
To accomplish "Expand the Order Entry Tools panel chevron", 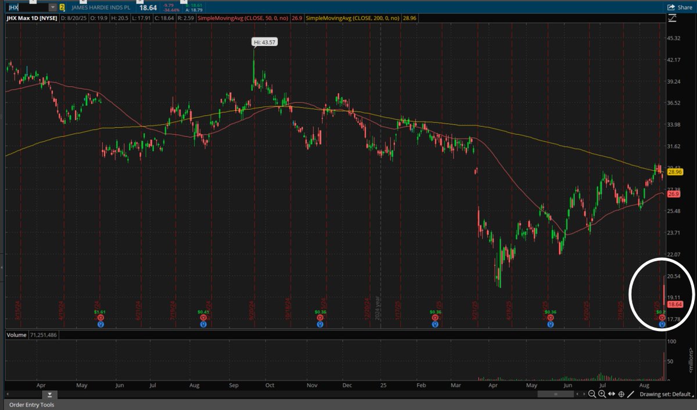I will point(49,395).
